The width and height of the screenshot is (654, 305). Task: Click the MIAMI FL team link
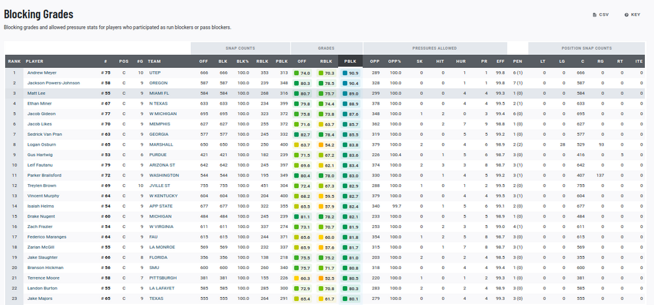pyautogui.click(x=159, y=93)
